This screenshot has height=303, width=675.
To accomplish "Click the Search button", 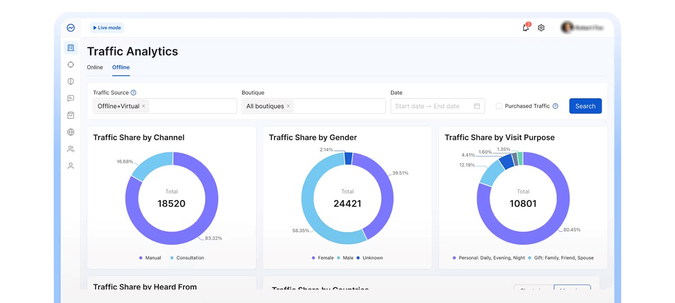I will pos(585,106).
